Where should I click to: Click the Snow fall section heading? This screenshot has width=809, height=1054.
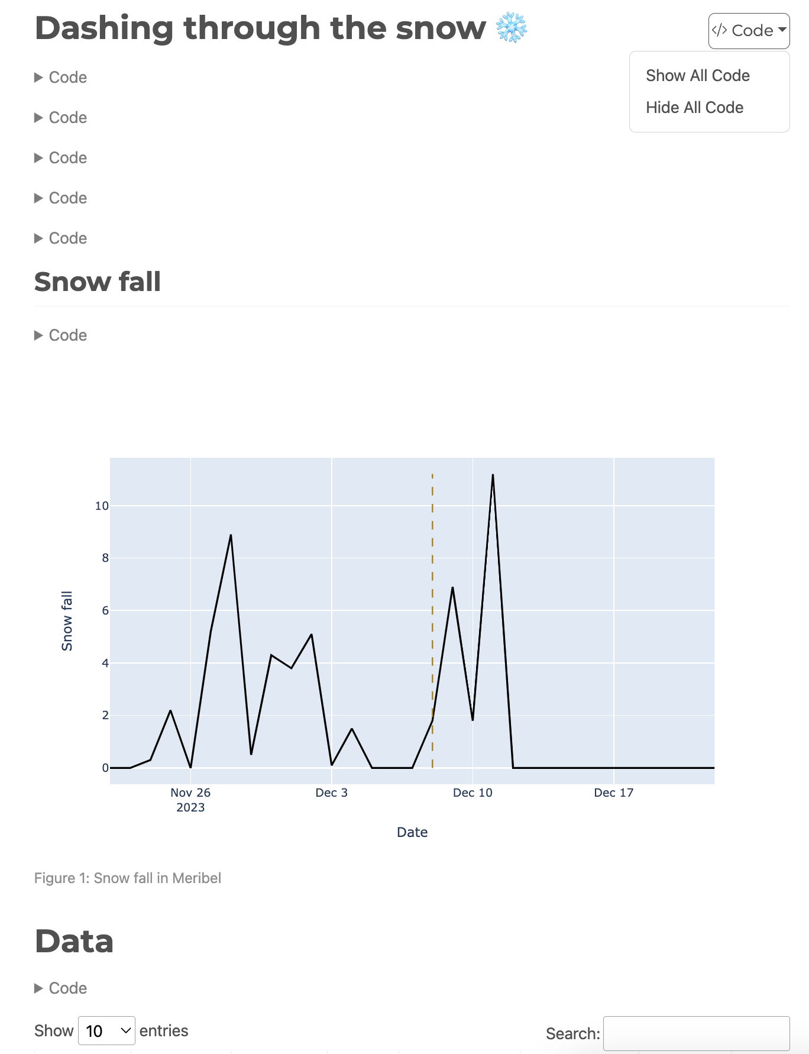tap(98, 282)
